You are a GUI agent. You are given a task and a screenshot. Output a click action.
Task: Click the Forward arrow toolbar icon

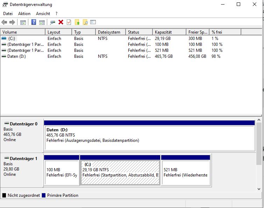(12, 22)
